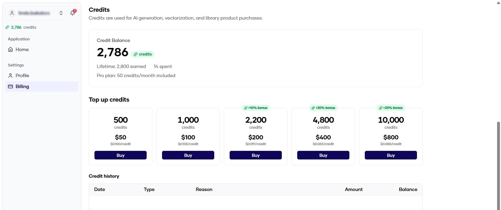Click the user avatar icon
This screenshot has height=210, width=501.
click(x=12, y=13)
